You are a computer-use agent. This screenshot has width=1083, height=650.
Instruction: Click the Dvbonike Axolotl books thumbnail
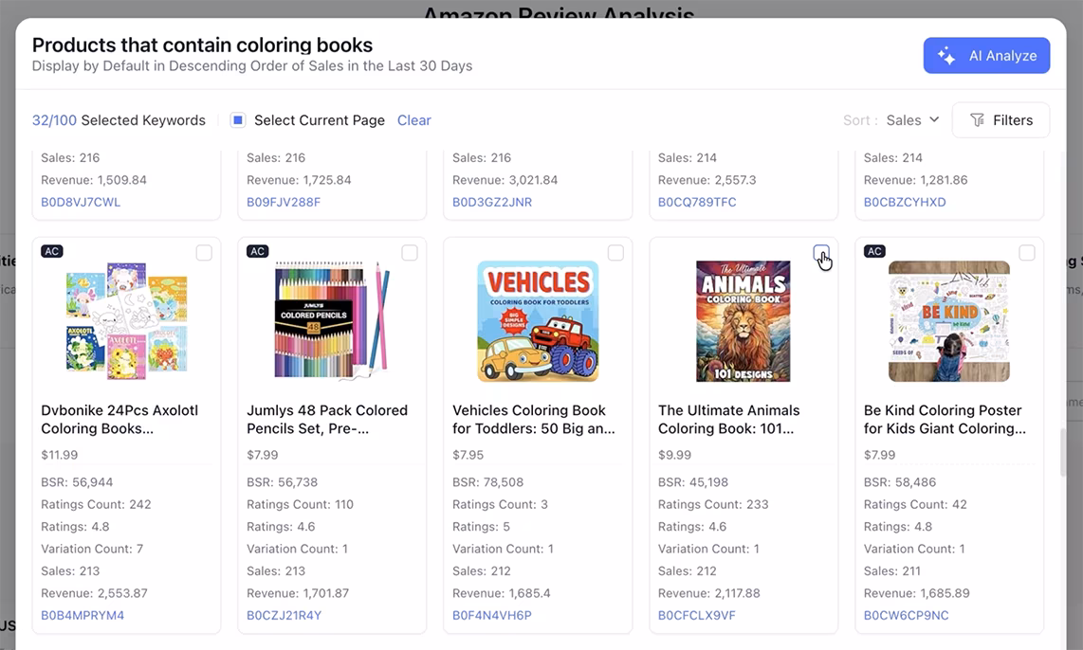(126, 321)
